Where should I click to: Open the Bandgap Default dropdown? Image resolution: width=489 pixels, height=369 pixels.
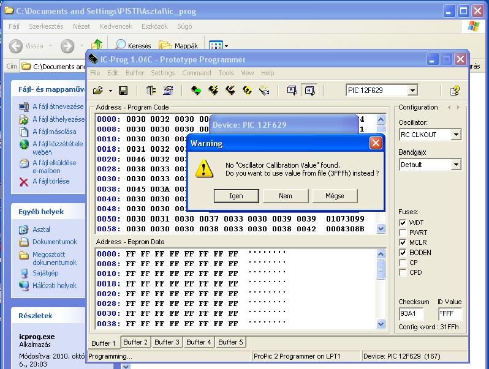[456, 165]
